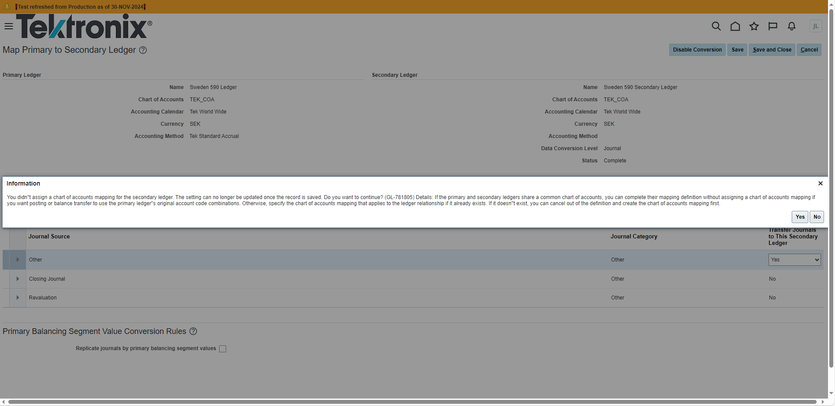Open the JL user account menu
The width and height of the screenshot is (835, 406).
click(x=816, y=26)
